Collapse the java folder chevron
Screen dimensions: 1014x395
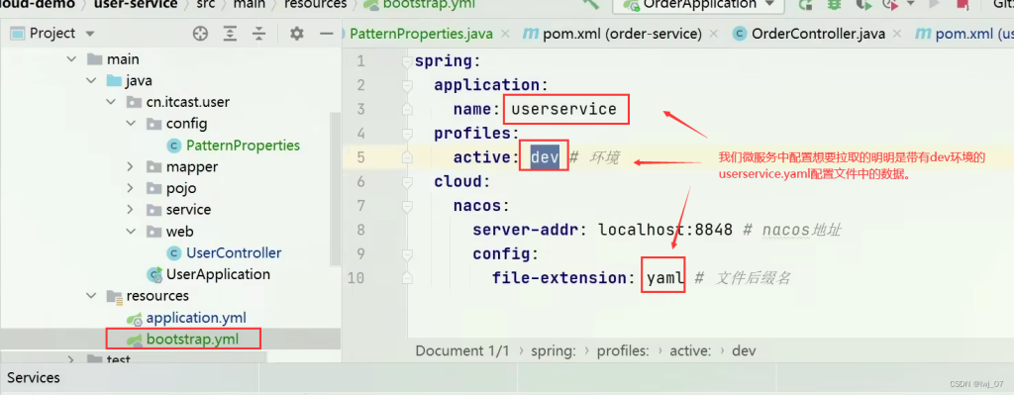click(x=92, y=81)
